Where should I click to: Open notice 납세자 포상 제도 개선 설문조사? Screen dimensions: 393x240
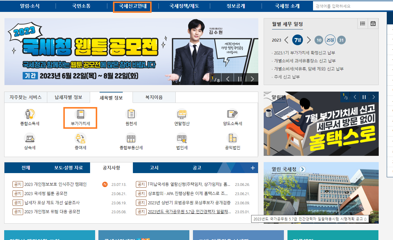52,203
